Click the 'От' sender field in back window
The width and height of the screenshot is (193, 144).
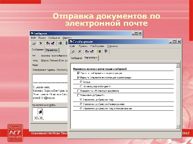point(54,56)
